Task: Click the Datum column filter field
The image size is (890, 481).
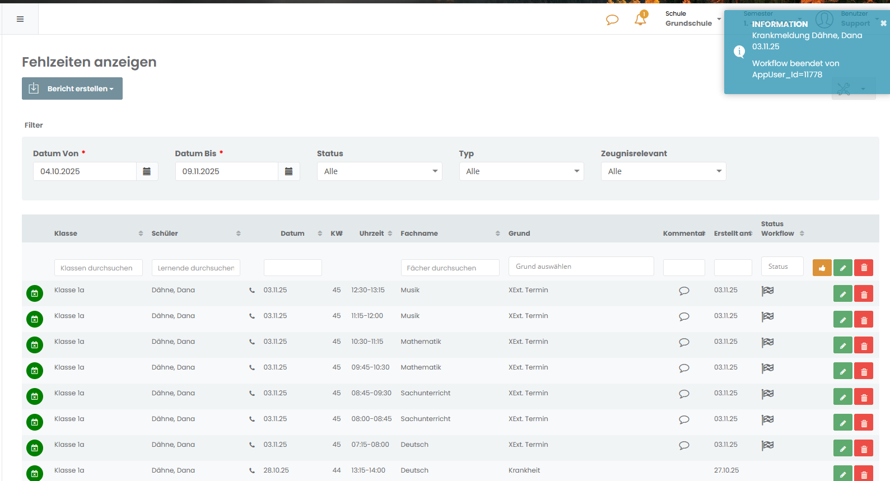Action: coord(293,268)
